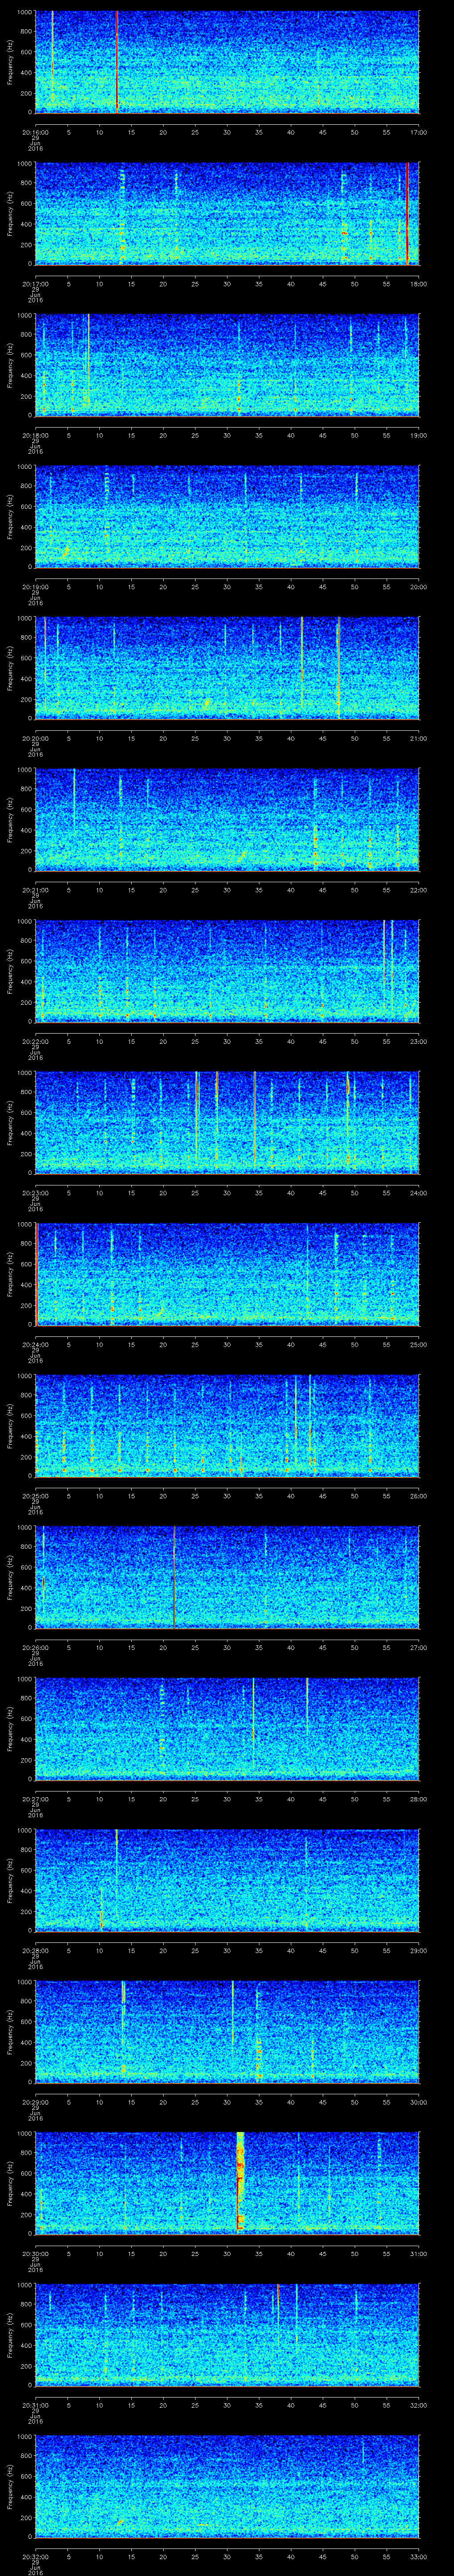This screenshot has height=2576, width=454.
Task: Click the spectrogram panel starting at 20:27:00
Action: pyautogui.click(x=227, y=1728)
